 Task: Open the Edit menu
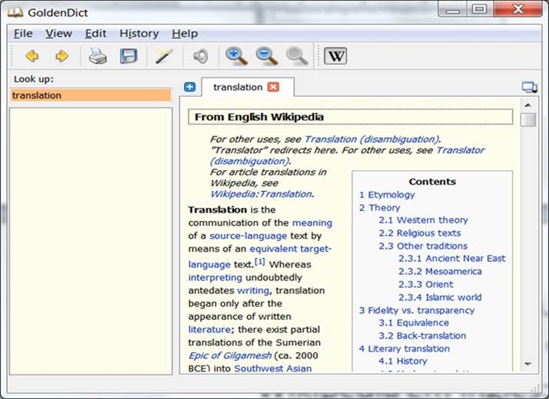[95, 34]
